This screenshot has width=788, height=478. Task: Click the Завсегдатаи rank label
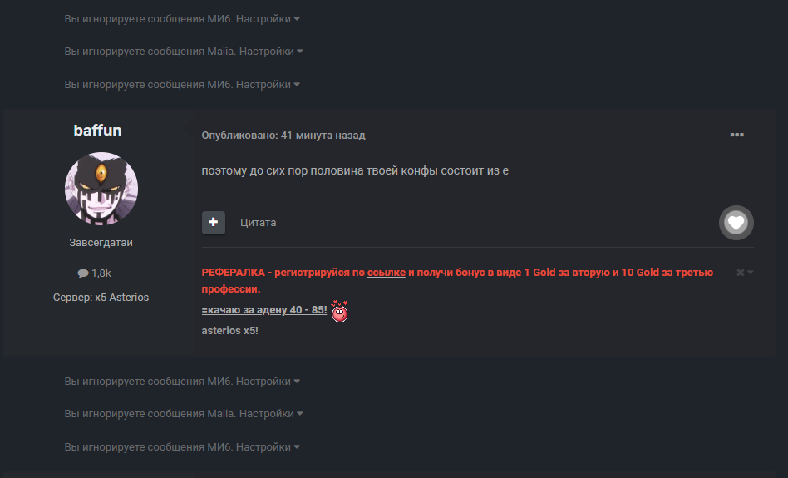(x=101, y=242)
